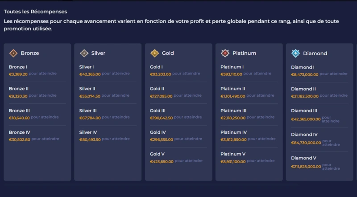Click the Diamond II tier entry
Viewport: 357px width, 197px height.
coord(319,92)
